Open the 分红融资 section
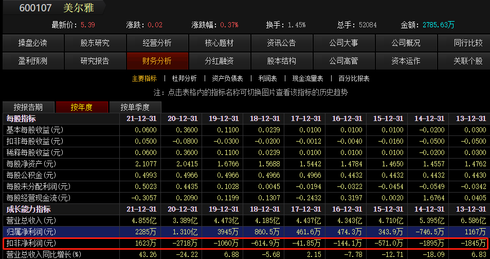490x259 pixels. coord(220,61)
